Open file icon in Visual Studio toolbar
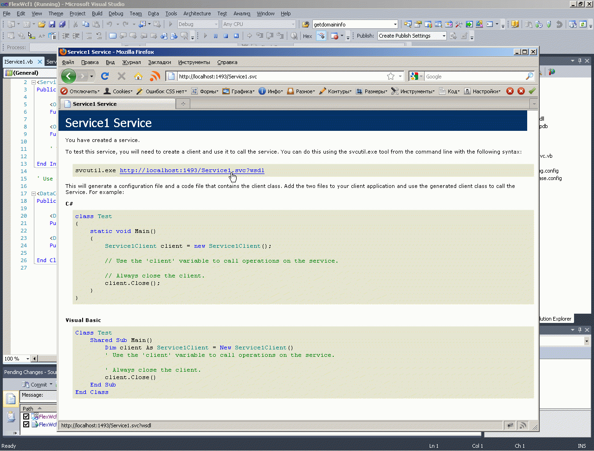The image size is (594, 451). (42, 24)
